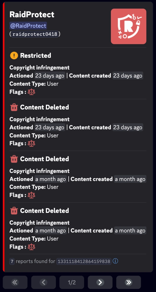The image size is (156, 292).
Task: Click the raidprotect0418 username code
Action: (x=34, y=34)
